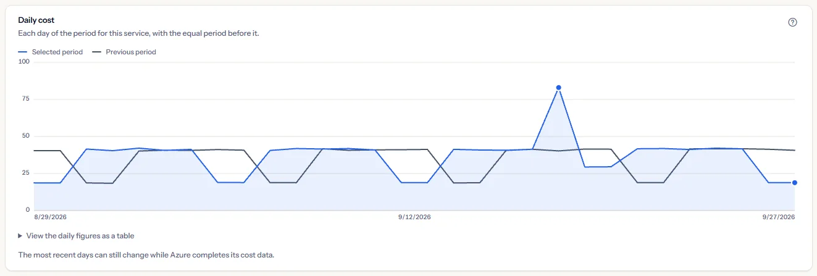Click the "Each day of the period" description
The height and width of the screenshot is (276, 817).
pyautogui.click(x=138, y=33)
